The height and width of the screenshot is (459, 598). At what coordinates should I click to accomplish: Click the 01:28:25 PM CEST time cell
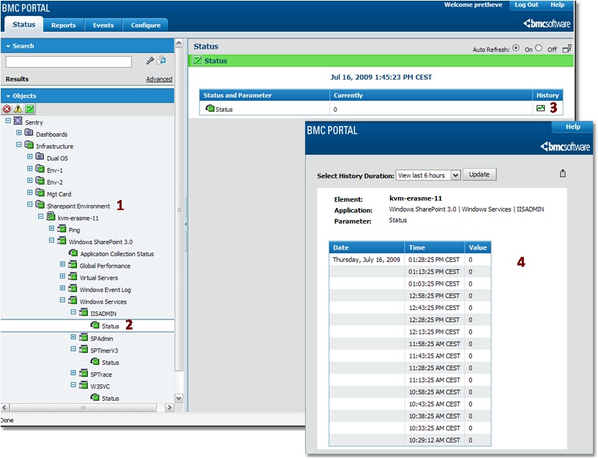[434, 260]
